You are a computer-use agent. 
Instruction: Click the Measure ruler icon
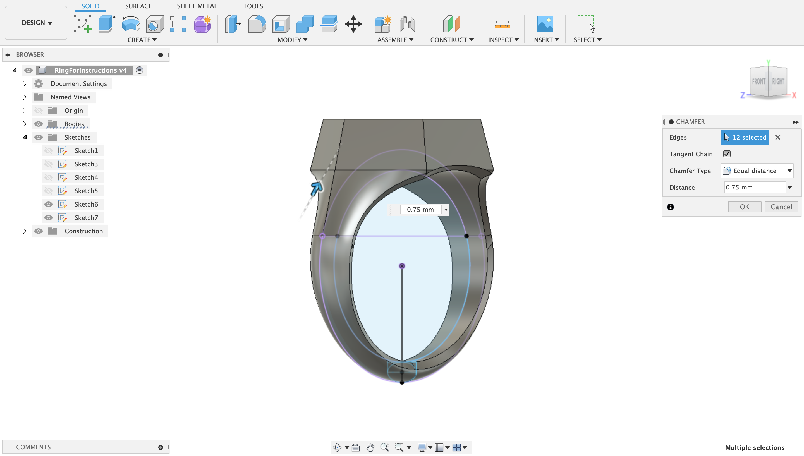coord(502,24)
